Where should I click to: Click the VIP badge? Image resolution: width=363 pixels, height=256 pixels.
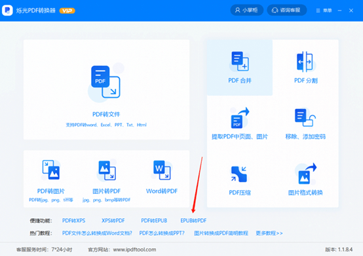[67, 10]
